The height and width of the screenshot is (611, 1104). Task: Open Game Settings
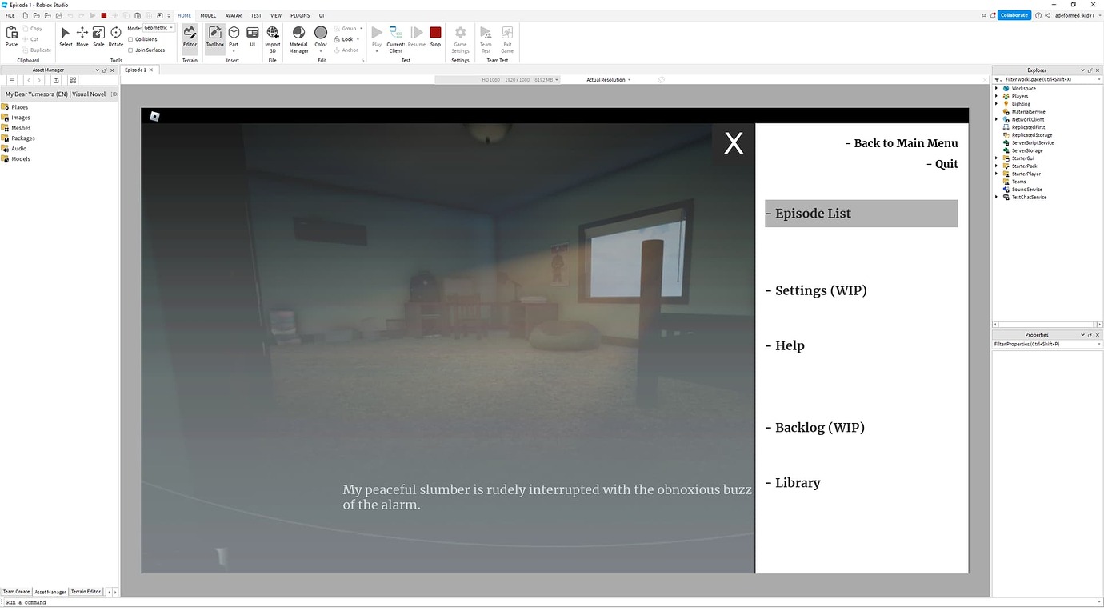click(x=460, y=39)
